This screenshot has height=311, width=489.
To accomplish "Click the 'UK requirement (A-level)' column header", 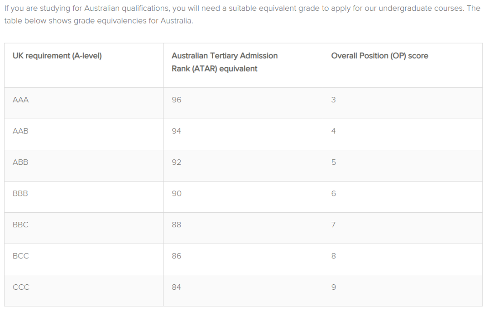I will (57, 56).
